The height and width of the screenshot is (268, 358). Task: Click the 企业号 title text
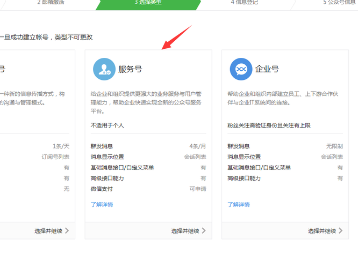point(267,69)
